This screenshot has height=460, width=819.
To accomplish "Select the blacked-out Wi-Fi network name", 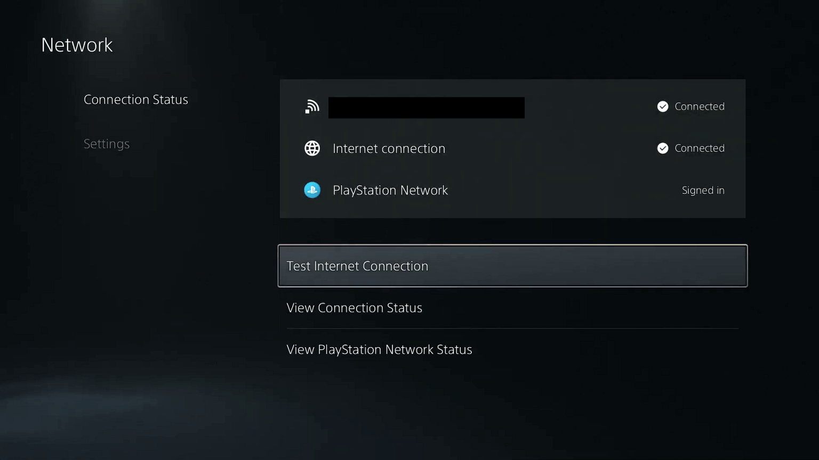I will 426,108.
